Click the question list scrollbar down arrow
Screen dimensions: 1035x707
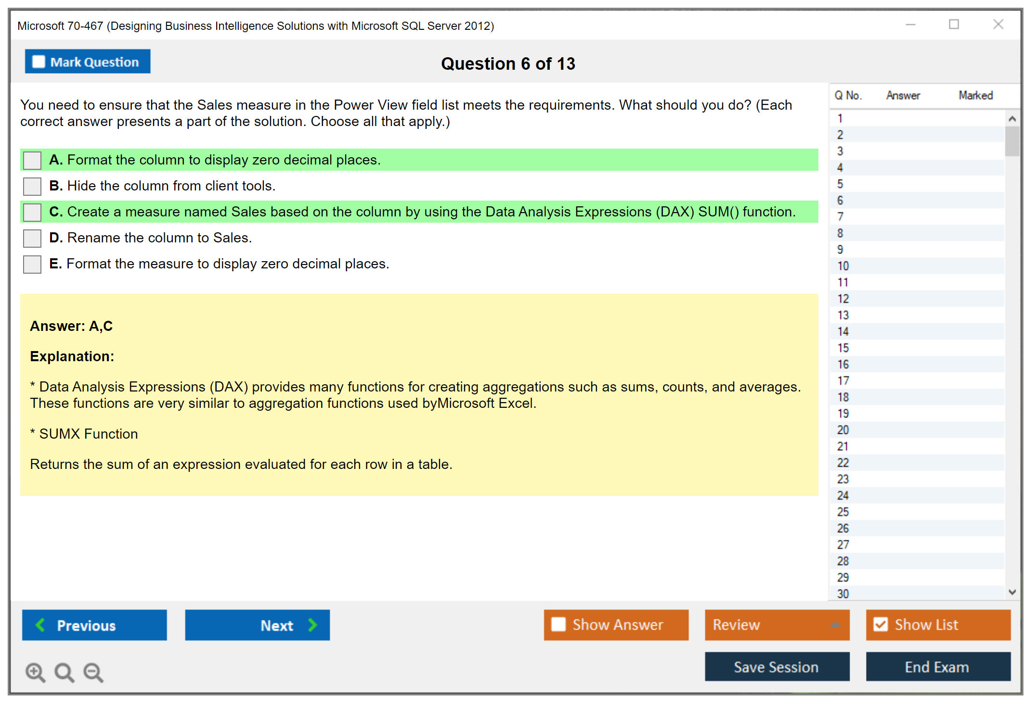coord(1012,592)
